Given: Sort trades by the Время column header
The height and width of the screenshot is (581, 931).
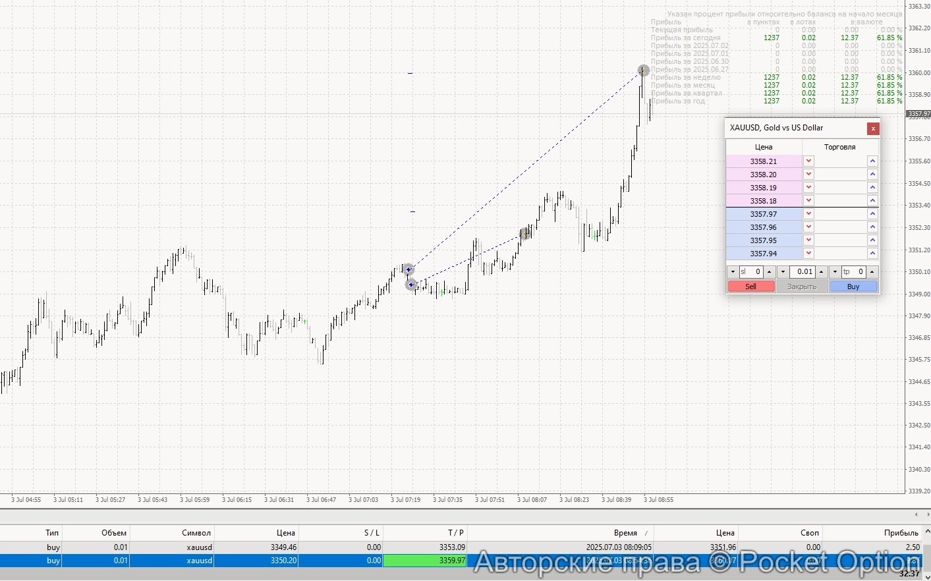Looking at the screenshot, I should (625, 533).
